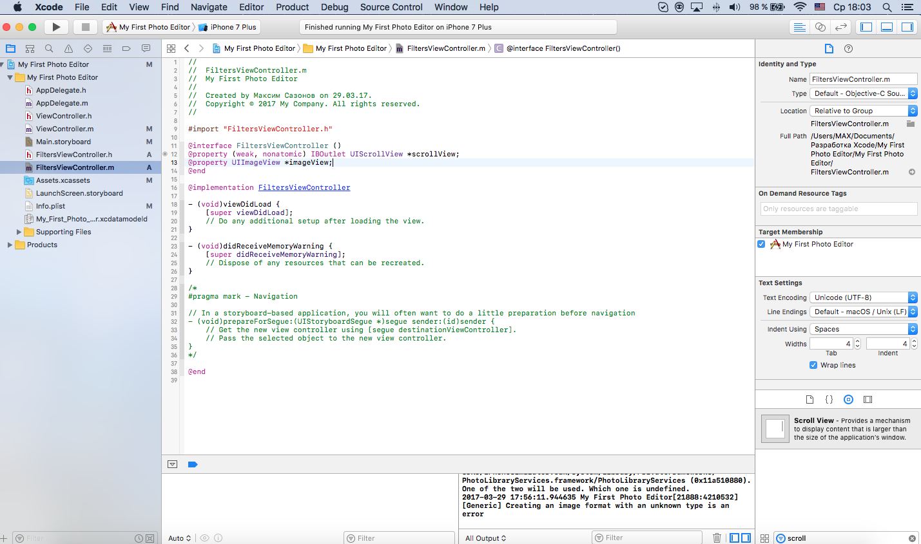Toggle breakpoints activation in debug bar
The width and height of the screenshot is (921, 544).
[193, 464]
